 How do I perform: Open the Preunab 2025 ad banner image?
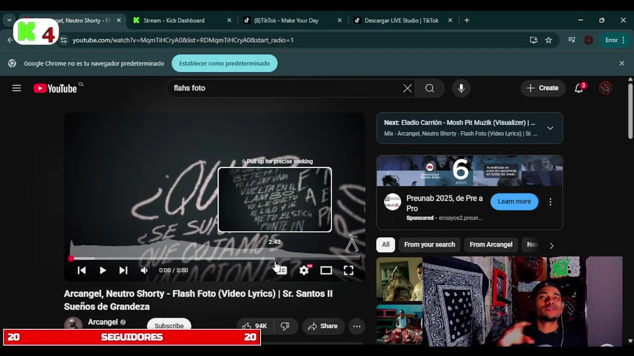(470, 171)
